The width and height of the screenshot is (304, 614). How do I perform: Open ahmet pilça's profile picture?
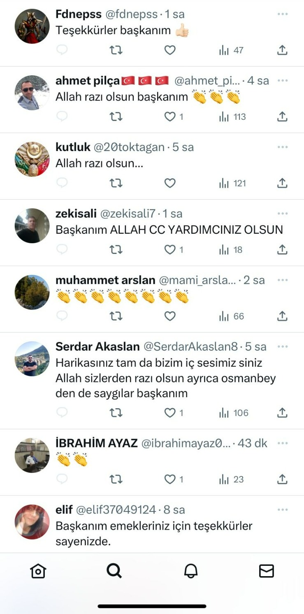click(32, 93)
